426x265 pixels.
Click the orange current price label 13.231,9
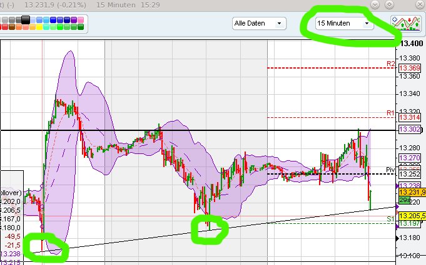412,192
